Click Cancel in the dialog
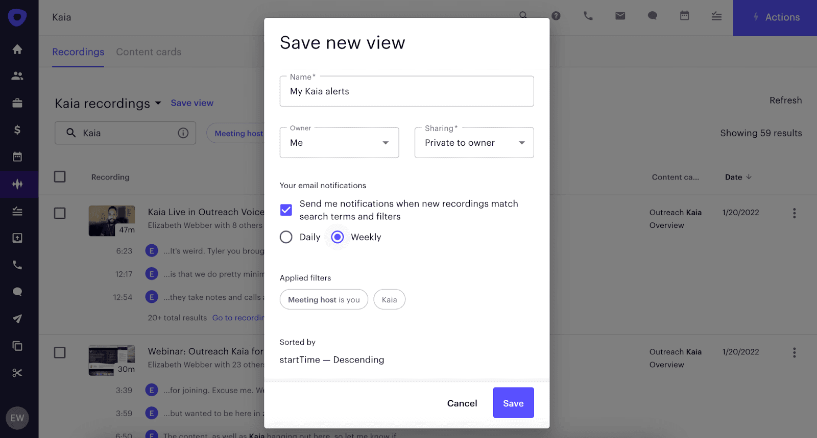The width and height of the screenshot is (817, 438). (x=462, y=403)
